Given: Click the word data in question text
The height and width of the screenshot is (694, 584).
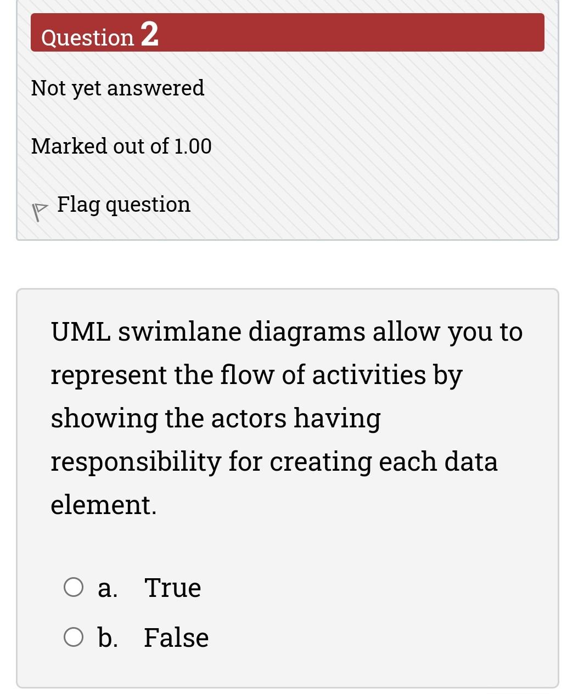Looking at the screenshot, I should [x=470, y=461].
